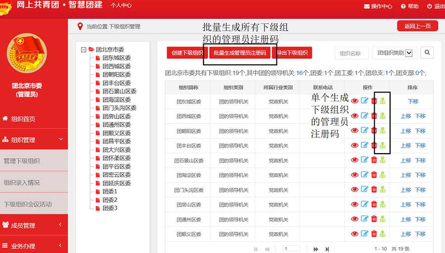This screenshot has width=445, height=253.
Task: Jump to the last page
Action: 327,249
